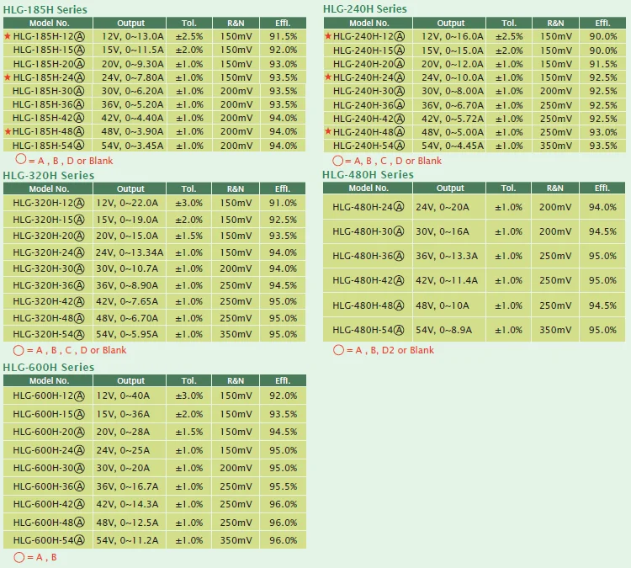
Task: Select model HLG-185H-54A
Action: (x=48, y=146)
